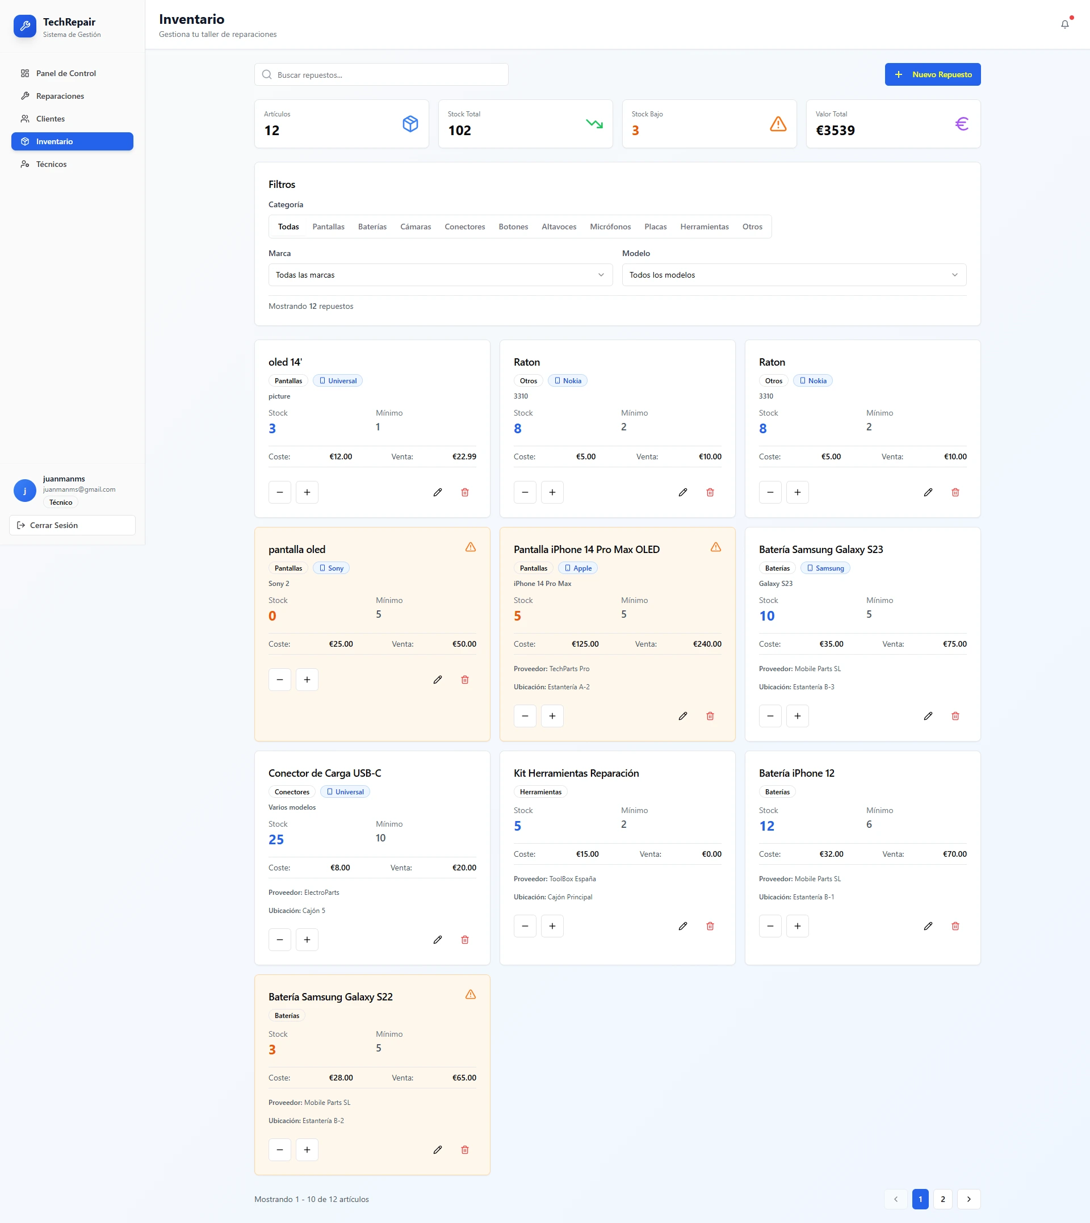Image resolution: width=1090 pixels, height=1223 pixels.
Task: Decrease stock of Batería Samsung Galaxy S22
Action: tap(280, 1150)
